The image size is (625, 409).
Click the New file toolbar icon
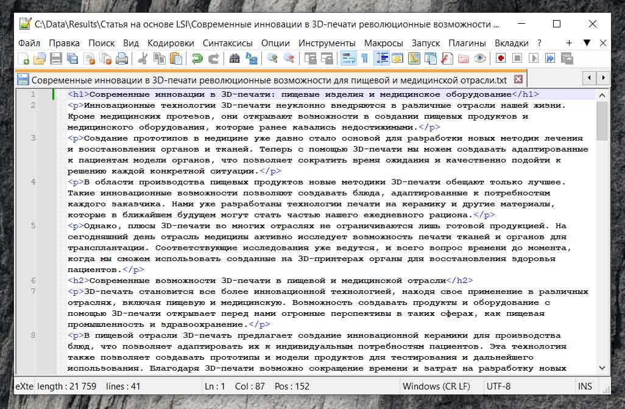coord(23,58)
